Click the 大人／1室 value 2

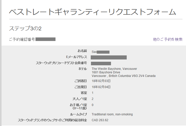[92, 99]
